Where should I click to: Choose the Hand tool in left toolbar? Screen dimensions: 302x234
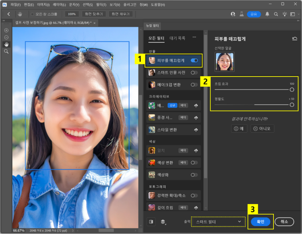[6, 44]
